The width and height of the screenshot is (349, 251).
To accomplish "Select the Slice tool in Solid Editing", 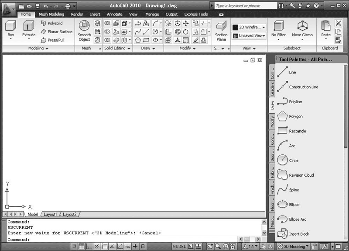I will [x=116, y=31].
